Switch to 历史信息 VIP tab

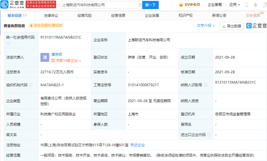(x=254, y=15)
